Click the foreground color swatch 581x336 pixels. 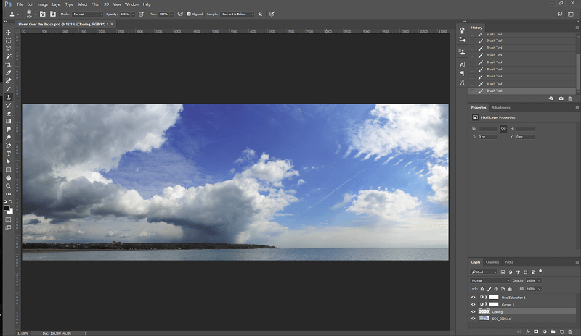[x=7, y=207]
